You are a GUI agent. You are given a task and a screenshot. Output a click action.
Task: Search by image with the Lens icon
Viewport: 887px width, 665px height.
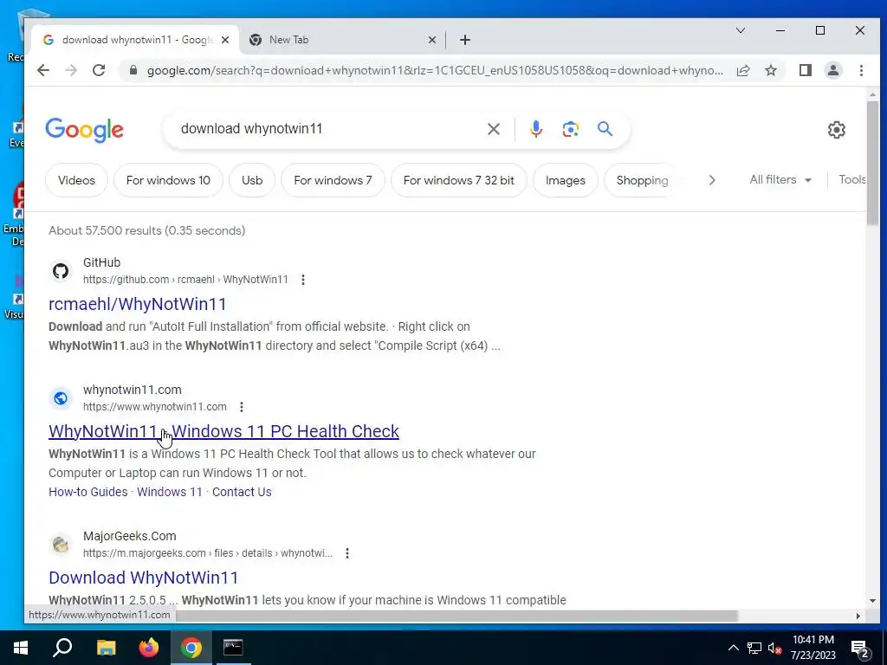[570, 129]
